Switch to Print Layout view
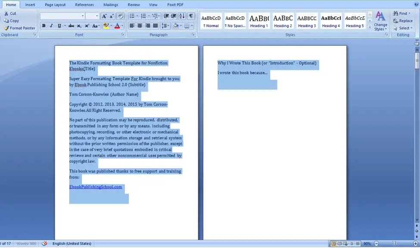The image size is (420, 248). coord(333,243)
